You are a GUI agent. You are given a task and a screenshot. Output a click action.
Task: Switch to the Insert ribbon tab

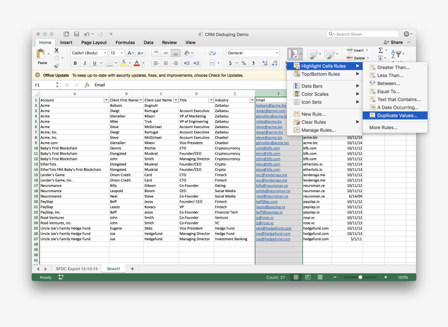coord(66,43)
